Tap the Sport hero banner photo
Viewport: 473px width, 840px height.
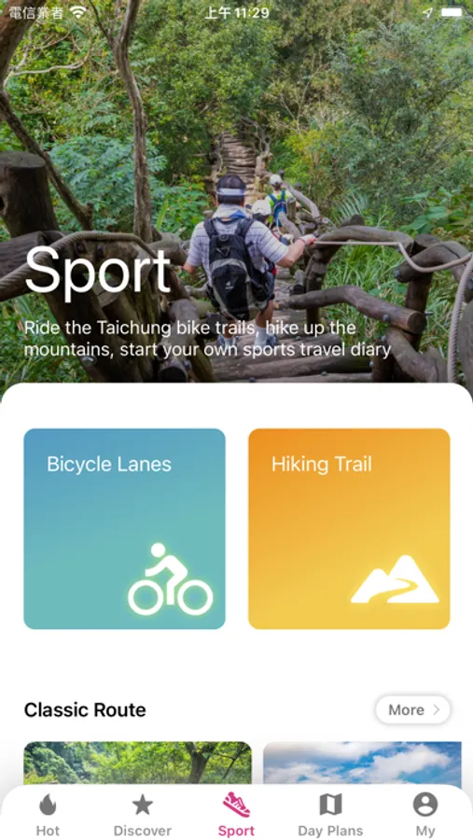236,191
